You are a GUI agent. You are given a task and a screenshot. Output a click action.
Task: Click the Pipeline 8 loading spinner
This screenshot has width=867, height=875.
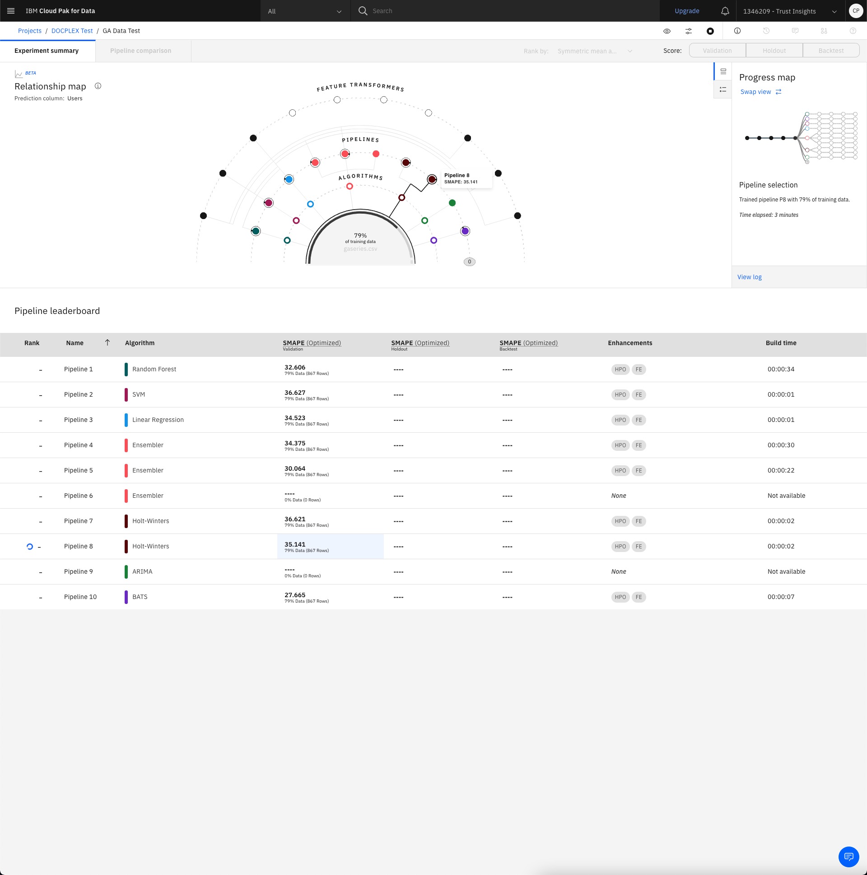(30, 547)
